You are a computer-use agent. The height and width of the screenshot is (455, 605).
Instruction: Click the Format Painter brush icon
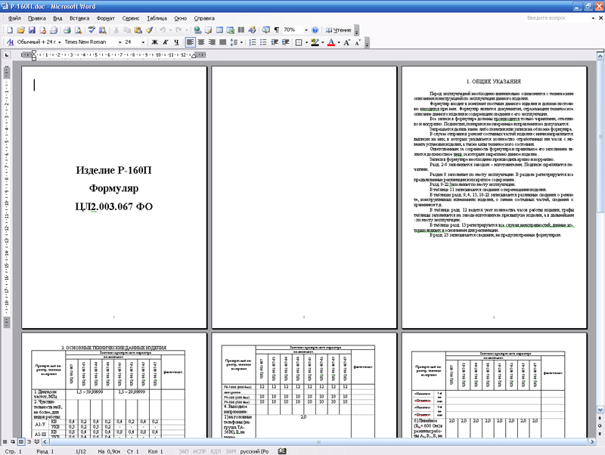coord(150,29)
